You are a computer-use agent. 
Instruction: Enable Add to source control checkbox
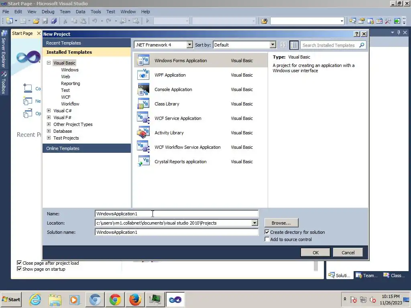click(x=267, y=239)
